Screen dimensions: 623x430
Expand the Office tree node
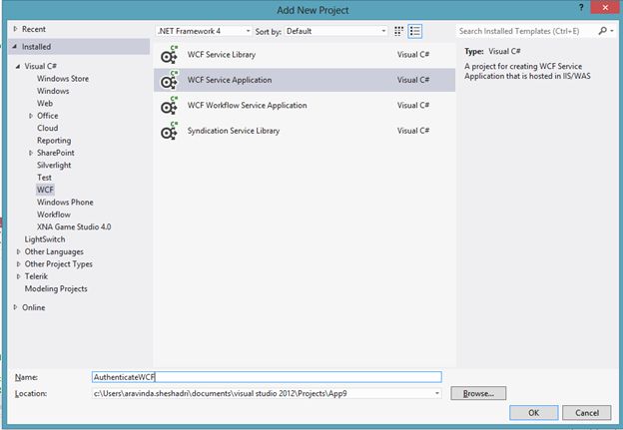(31, 116)
